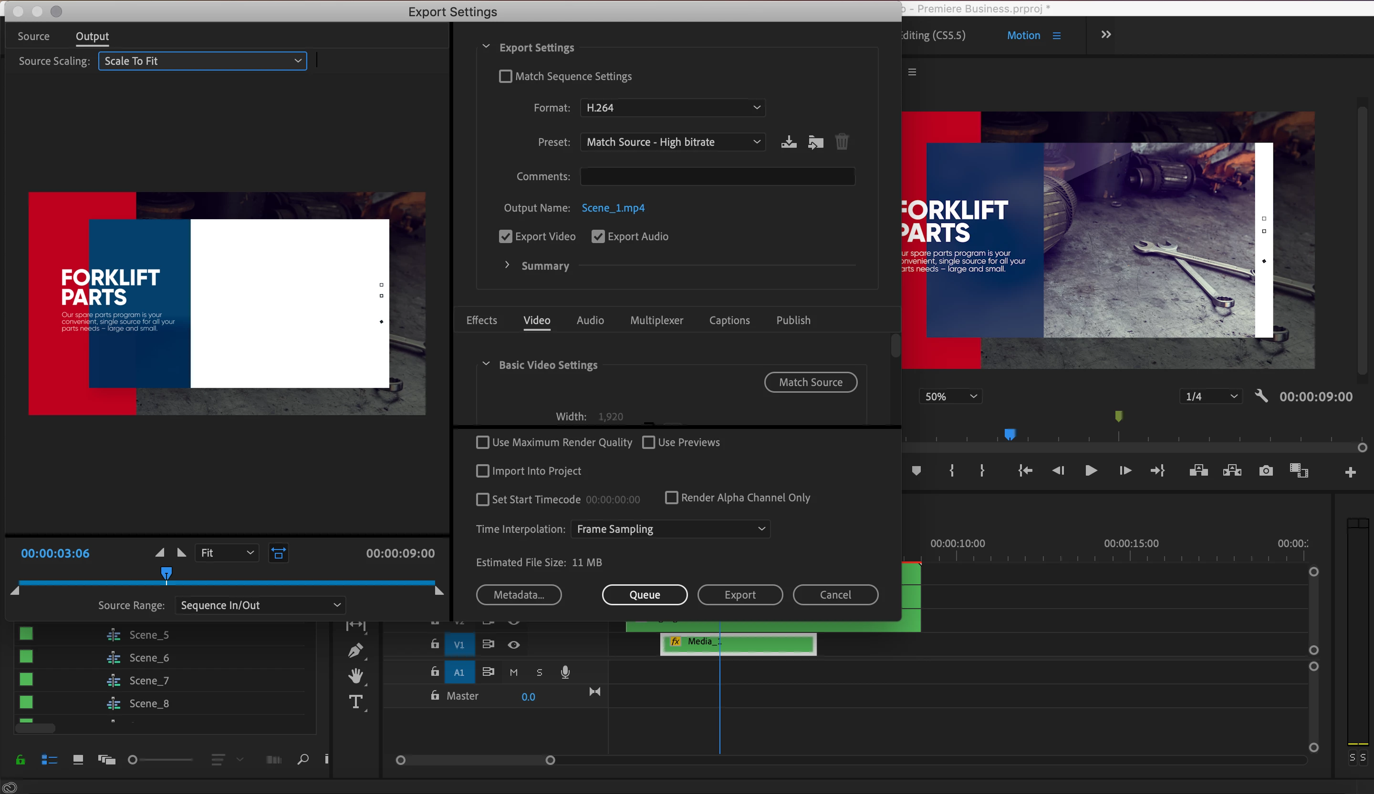Enable Match Sequence Settings checkbox
The height and width of the screenshot is (794, 1374).
(x=505, y=76)
